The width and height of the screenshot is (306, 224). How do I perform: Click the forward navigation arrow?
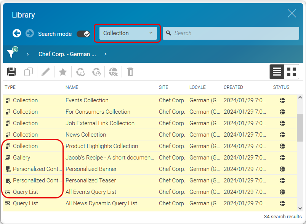pyautogui.click(x=29, y=33)
